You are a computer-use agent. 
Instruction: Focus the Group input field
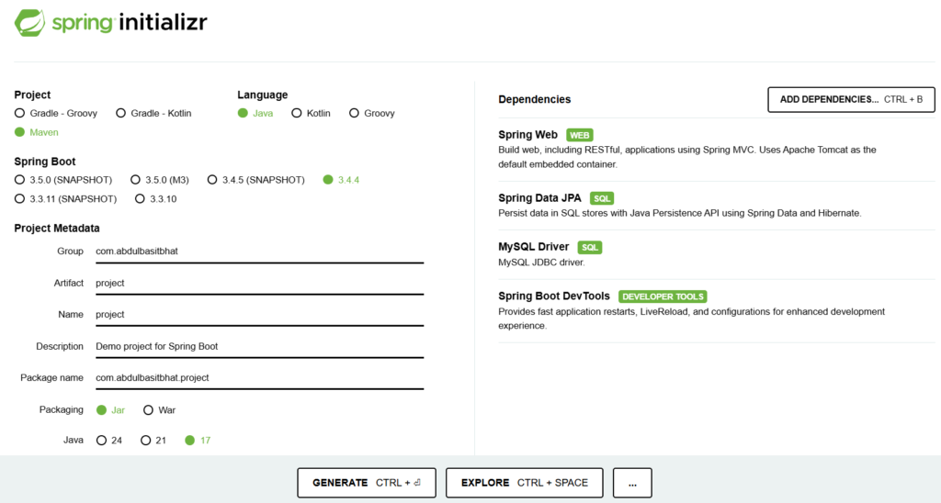pyautogui.click(x=260, y=251)
